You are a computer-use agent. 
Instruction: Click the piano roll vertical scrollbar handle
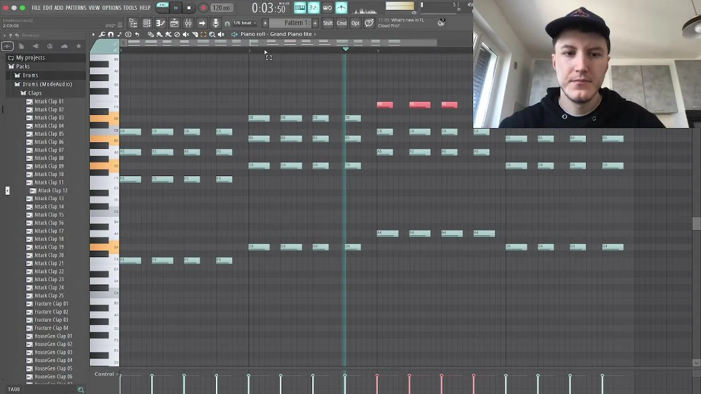click(x=696, y=224)
